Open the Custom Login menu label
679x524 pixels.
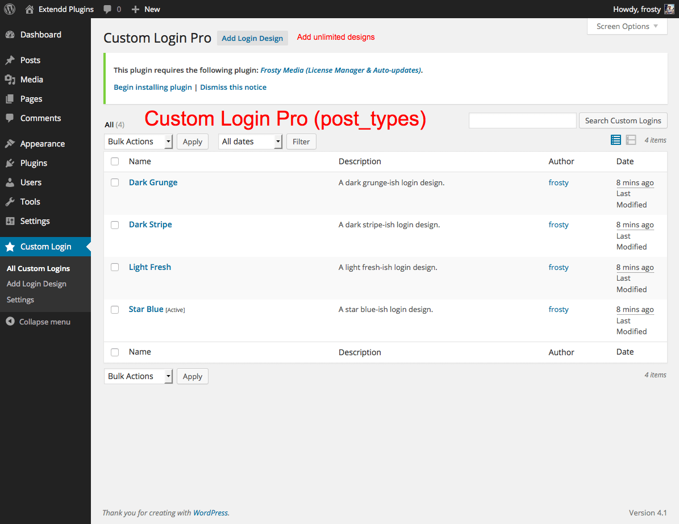click(x=46, y=247)
